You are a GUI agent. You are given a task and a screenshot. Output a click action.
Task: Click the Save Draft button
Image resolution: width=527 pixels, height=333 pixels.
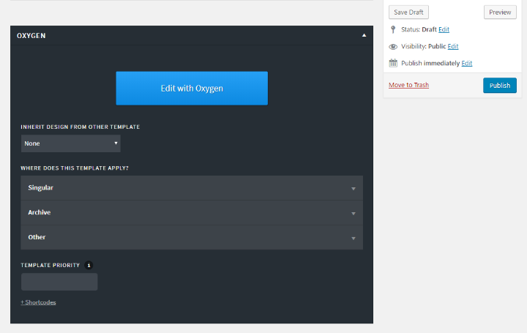[408, 12]
